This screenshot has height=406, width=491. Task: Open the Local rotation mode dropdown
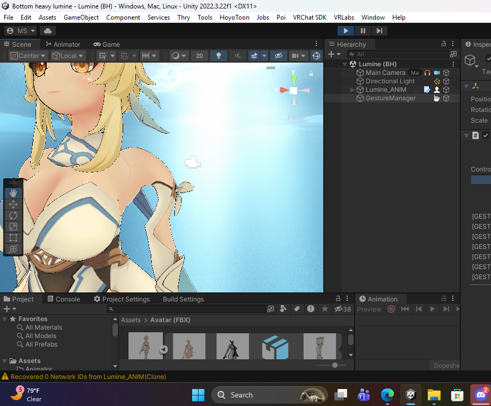point(68,56)
